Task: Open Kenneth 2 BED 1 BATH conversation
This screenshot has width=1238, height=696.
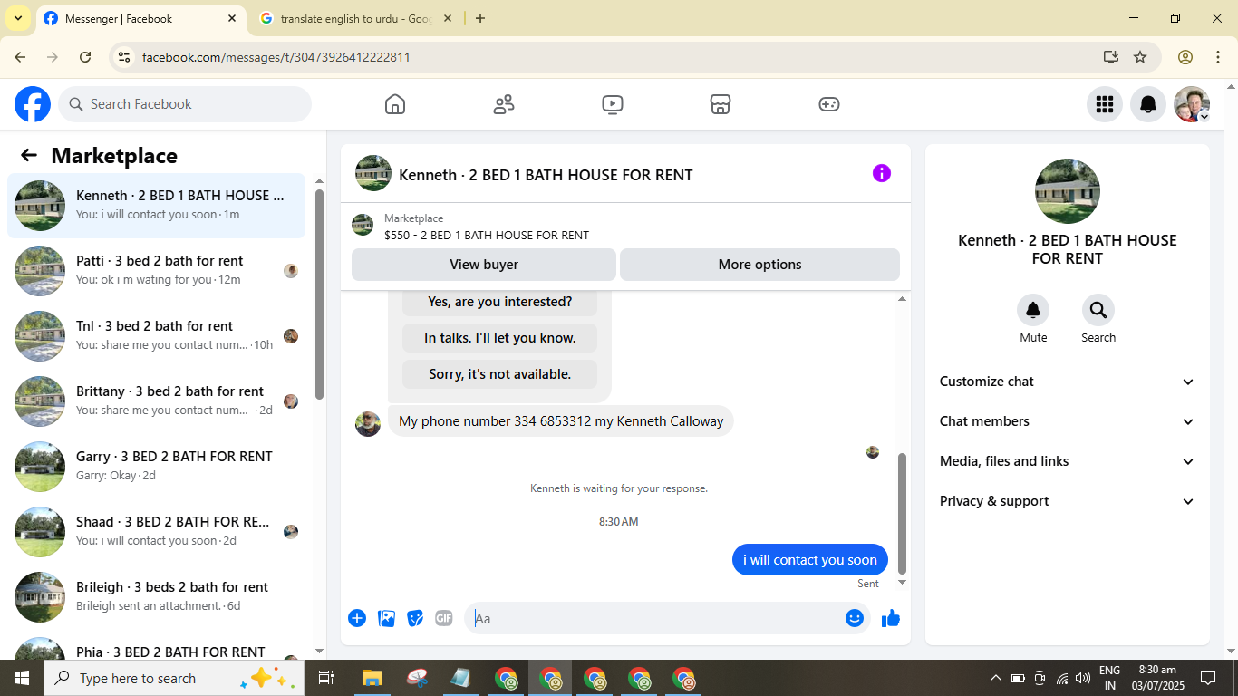Action: pyautogui.click(x=157, y=206)
